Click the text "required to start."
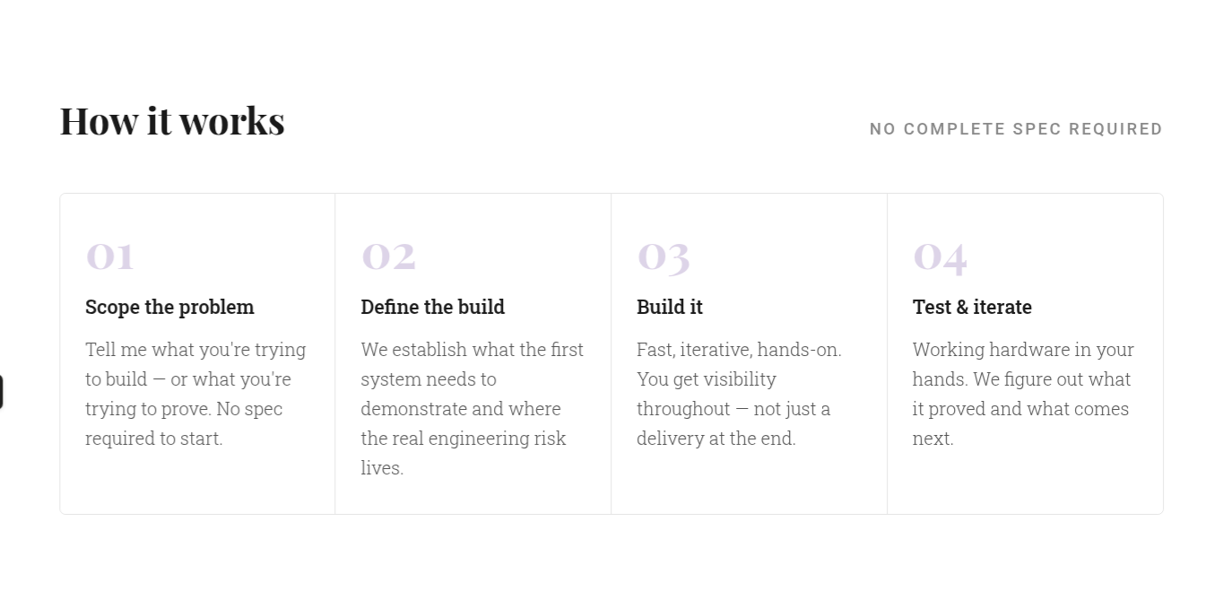Image resolution: width=1223 pixels, height=600 pixels. (x=154, y=439)
